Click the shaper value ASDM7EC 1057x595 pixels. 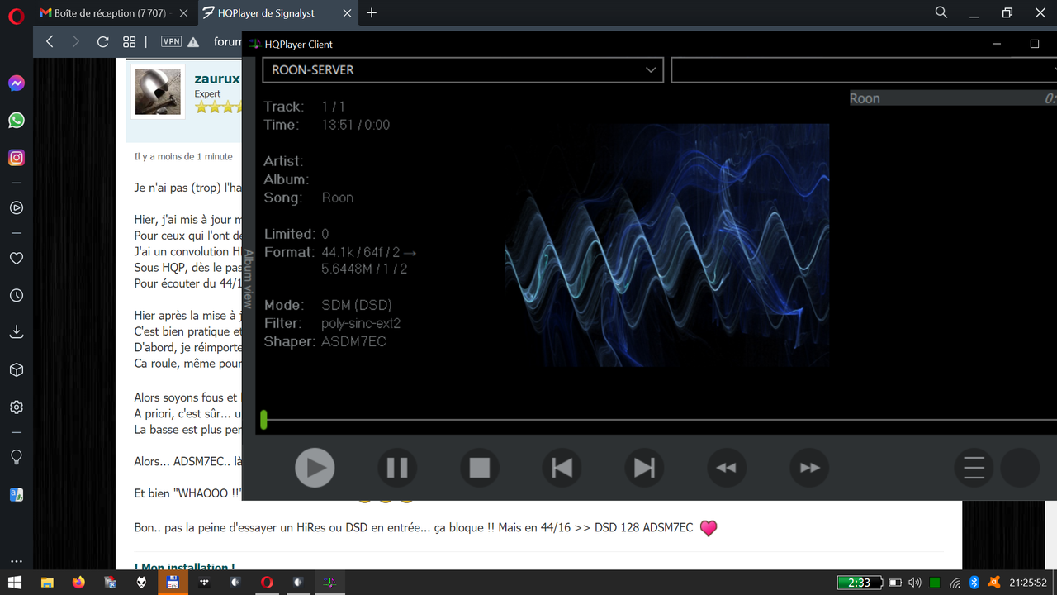(x=353, y=342)
